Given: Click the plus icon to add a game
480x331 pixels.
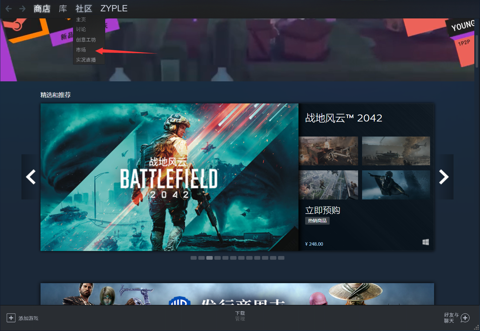Looking at the screenshot, I should click(x=11, y=318).
